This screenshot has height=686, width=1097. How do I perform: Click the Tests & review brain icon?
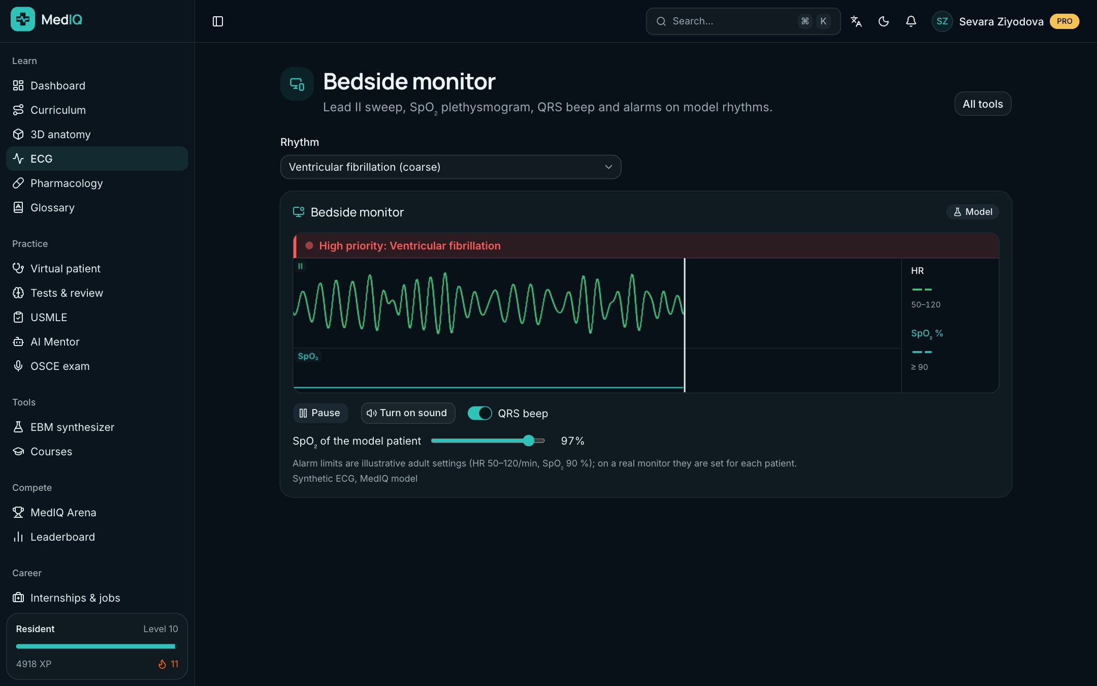tap(18, 293)
